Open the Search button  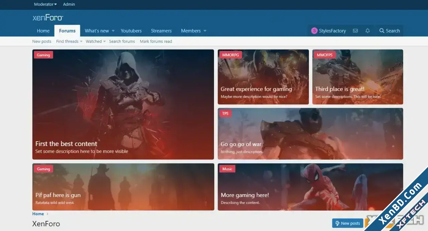pyautogui.click(x=390, y=31)
